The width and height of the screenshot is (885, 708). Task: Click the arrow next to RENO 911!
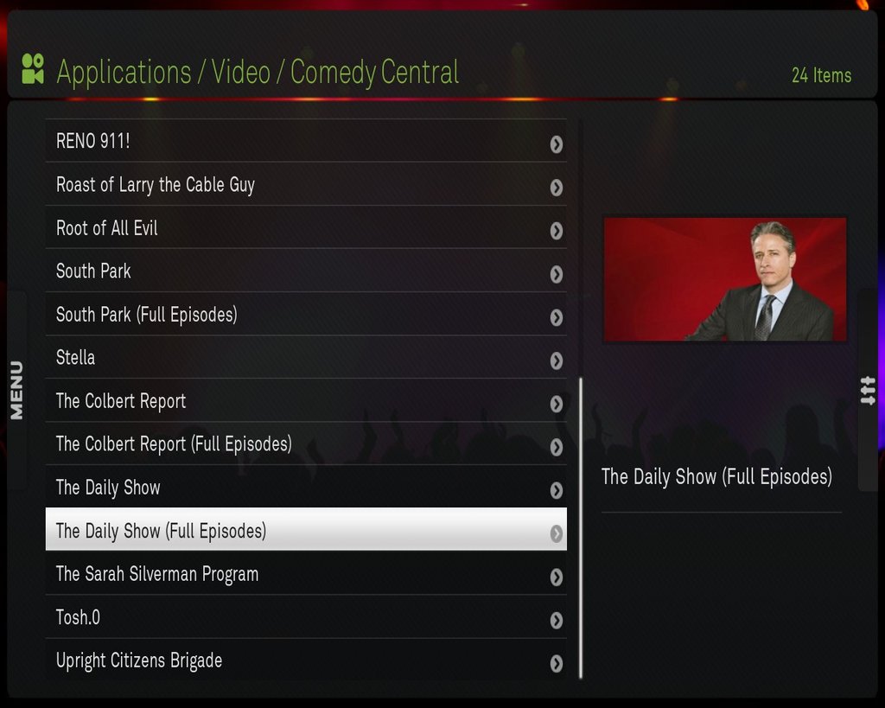pyautogui.click(x=557, y=144)
